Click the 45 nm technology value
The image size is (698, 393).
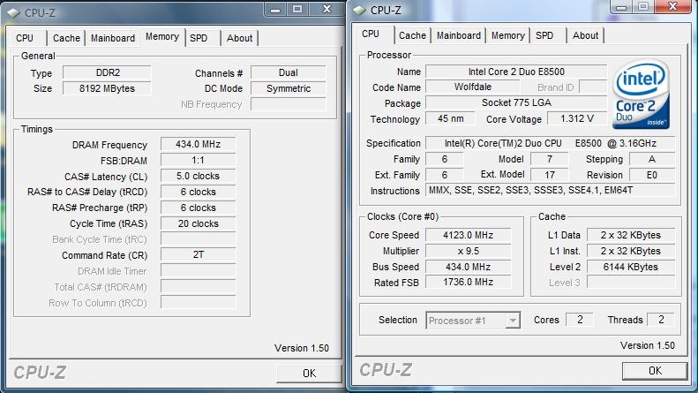coord(450,118)
